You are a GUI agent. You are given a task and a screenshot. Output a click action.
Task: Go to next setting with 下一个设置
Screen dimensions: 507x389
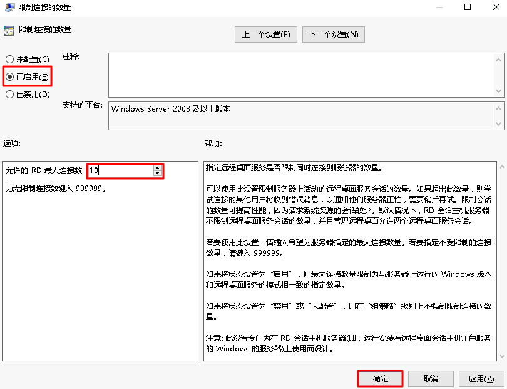333,34
